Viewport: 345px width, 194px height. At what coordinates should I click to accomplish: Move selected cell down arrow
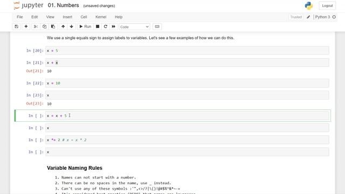(72, 26)
